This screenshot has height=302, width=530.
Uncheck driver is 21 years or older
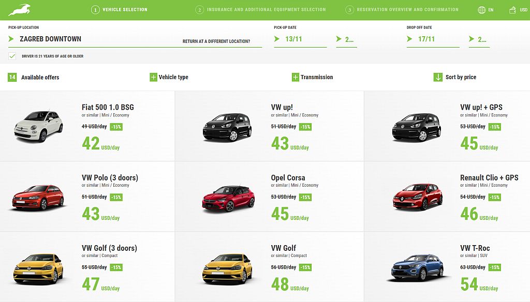pyautogui.click(x=11, y=55)
